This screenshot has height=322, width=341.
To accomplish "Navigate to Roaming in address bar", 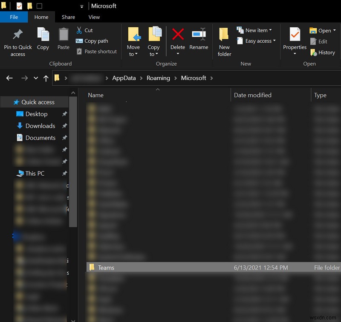I will click(x=158, y=78).
